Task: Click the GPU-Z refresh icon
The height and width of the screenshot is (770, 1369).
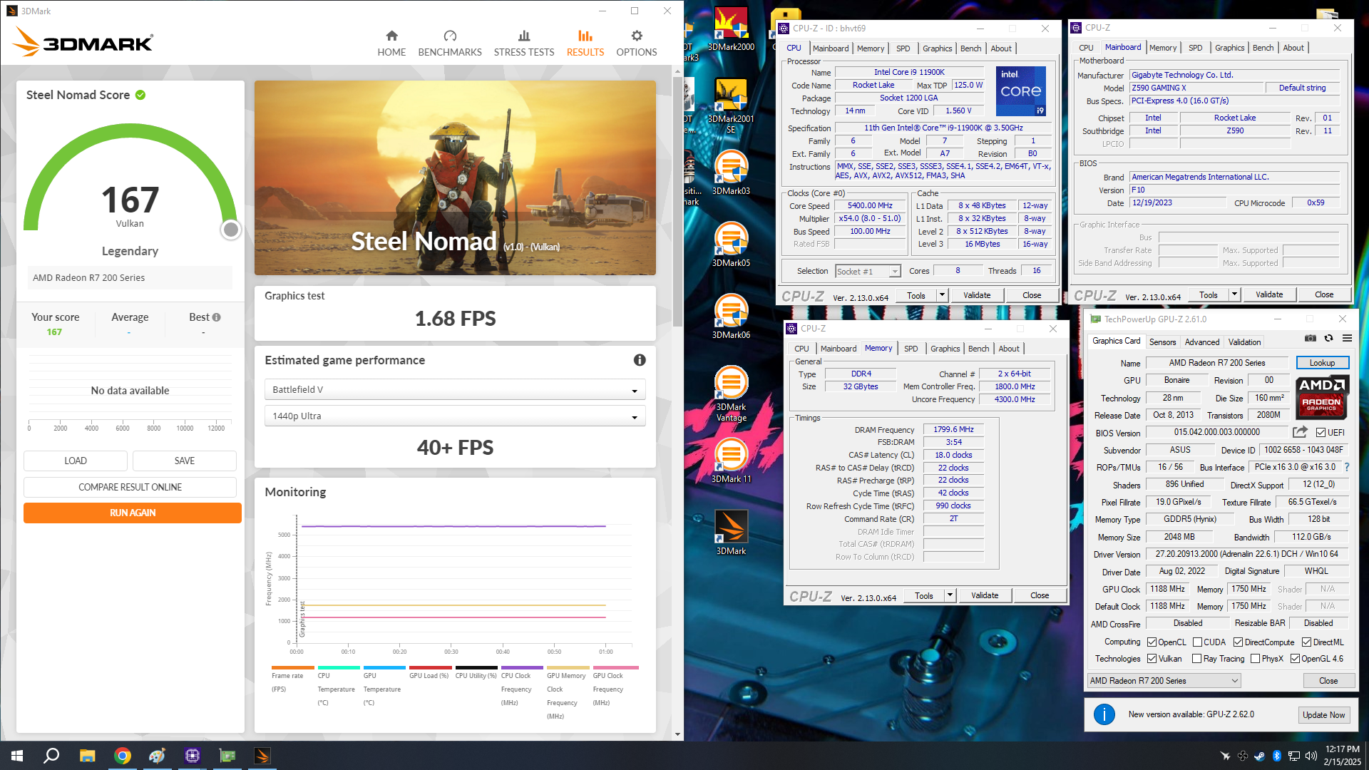Action: (1329, 338)
